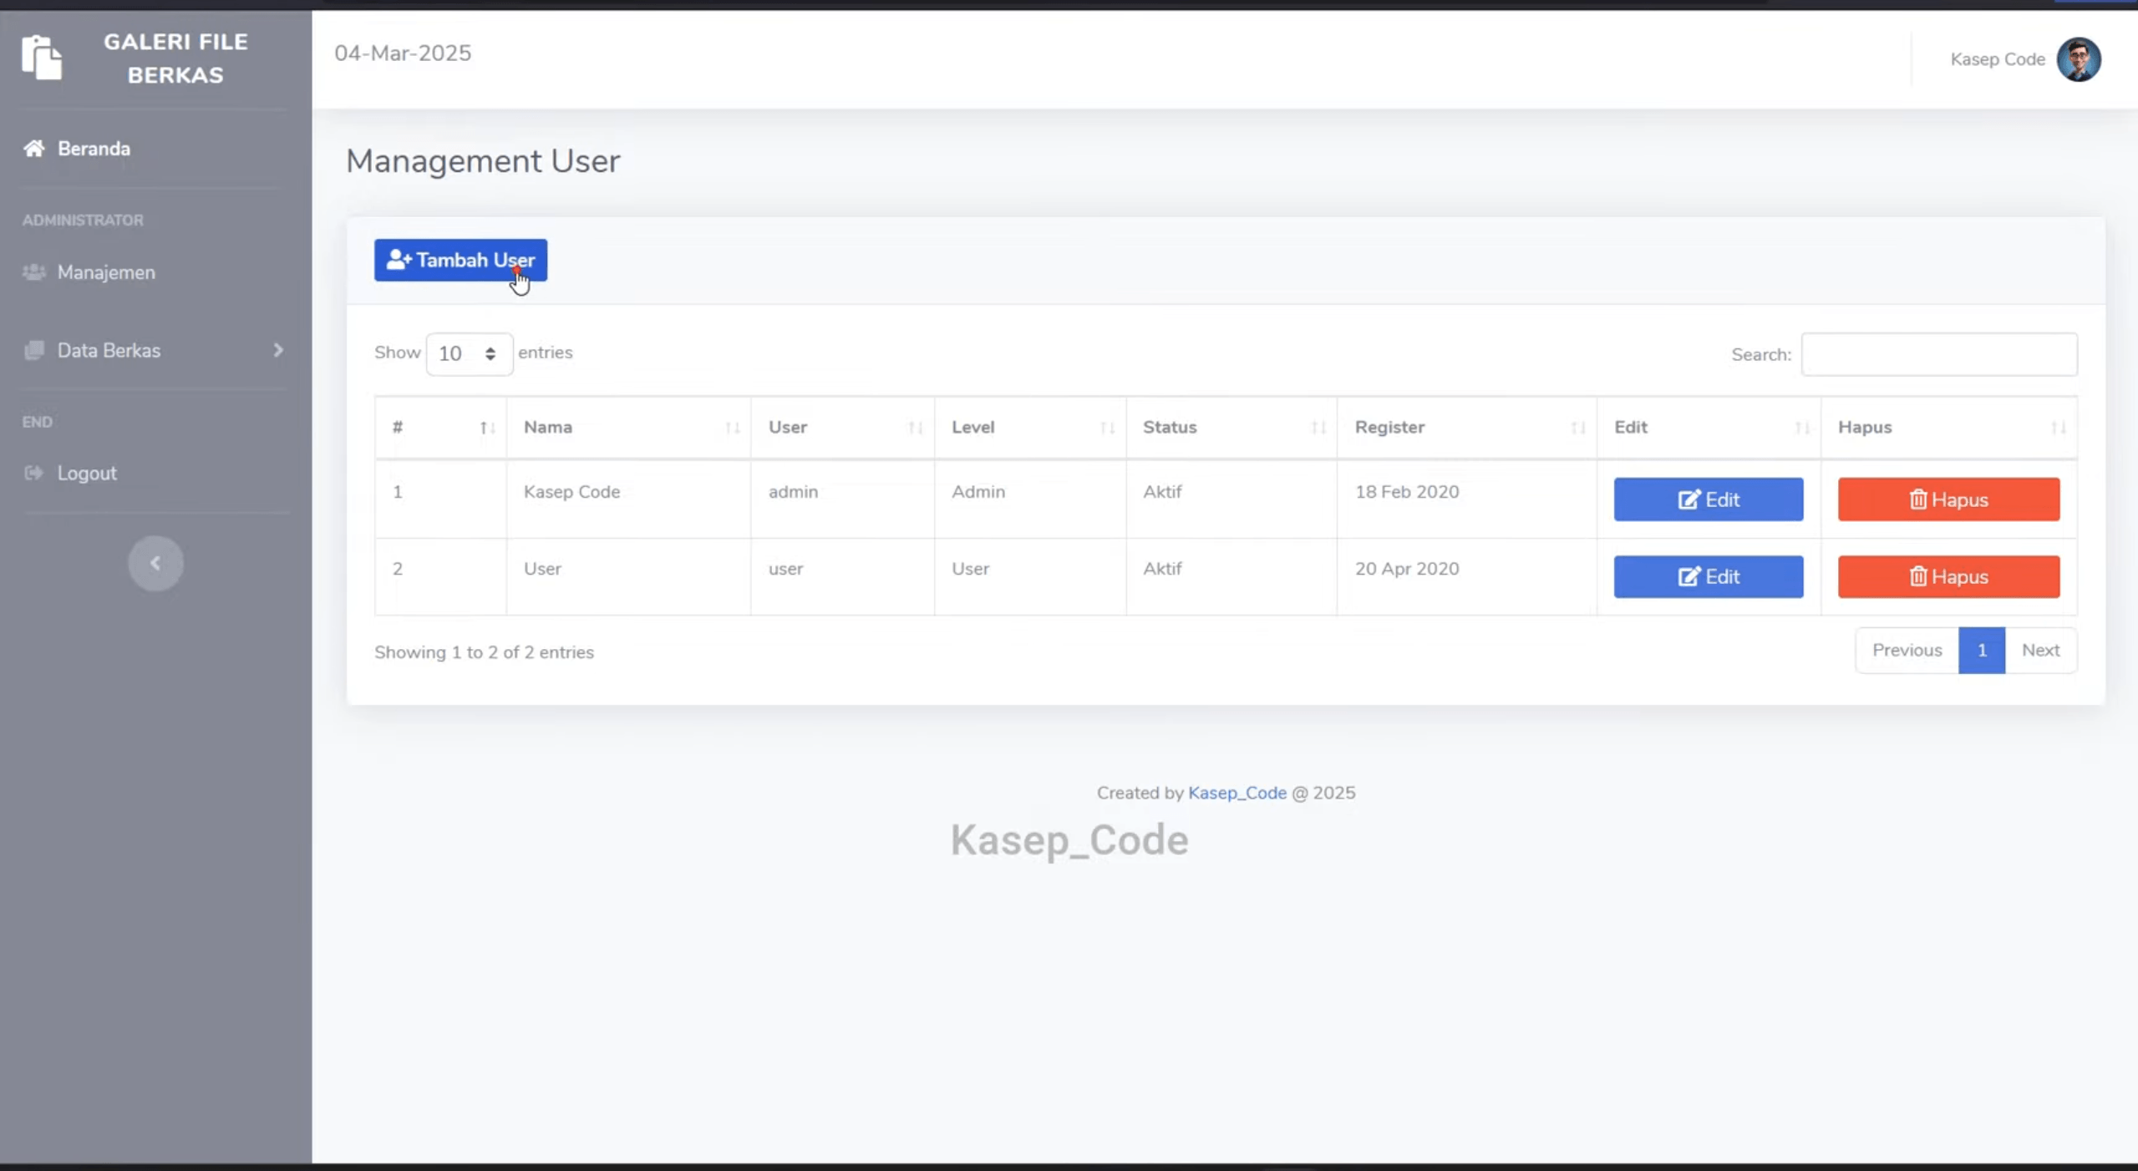
Task: Open the Show entries dropdown
Action: click(x=469, y=353)
